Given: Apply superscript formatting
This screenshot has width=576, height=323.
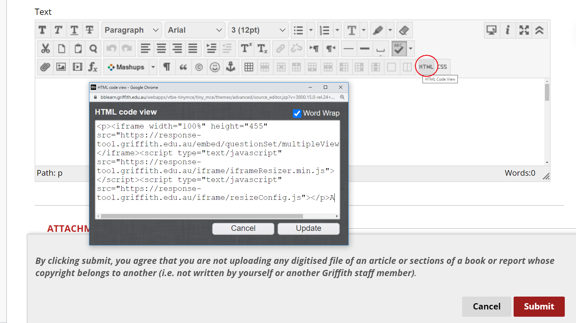Looking at the screenshot, I should pyautogui.click(x=246, y=49).
